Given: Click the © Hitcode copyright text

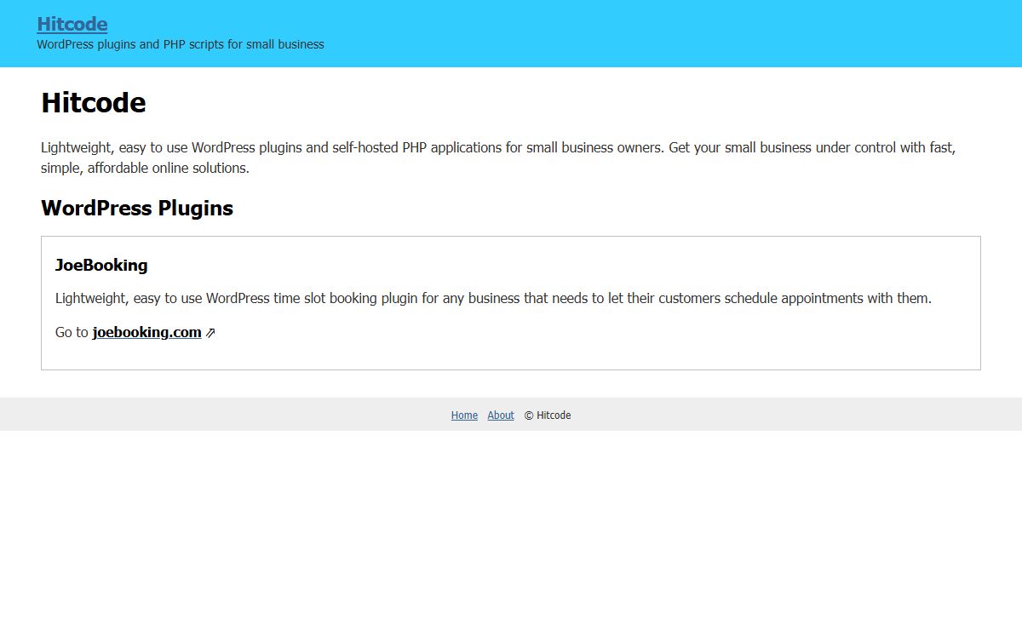Looking at the screenshot, I should click(548, 415).
